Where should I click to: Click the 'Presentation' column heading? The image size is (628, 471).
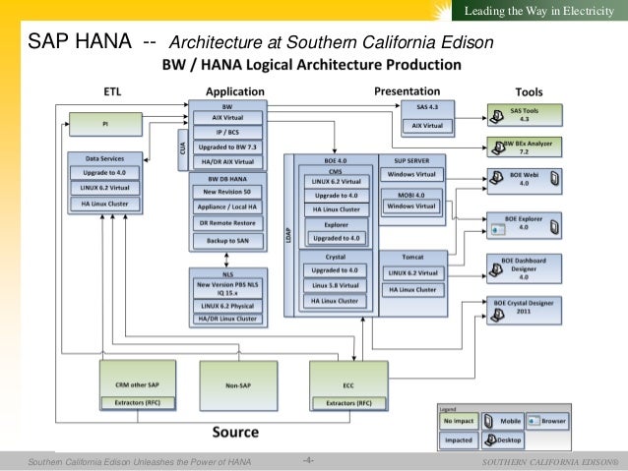[407, 91]
